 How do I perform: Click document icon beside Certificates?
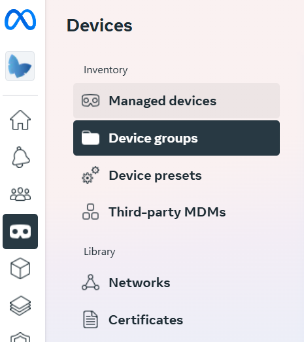(x=90, y=320)
